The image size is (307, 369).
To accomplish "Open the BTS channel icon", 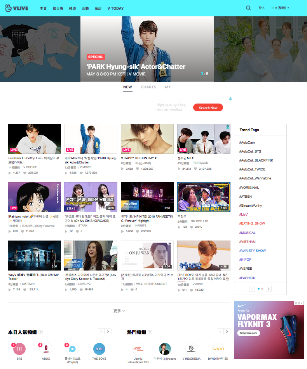I will [19, 349].
